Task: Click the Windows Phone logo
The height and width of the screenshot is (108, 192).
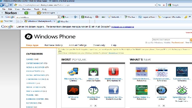Action: 50,37
